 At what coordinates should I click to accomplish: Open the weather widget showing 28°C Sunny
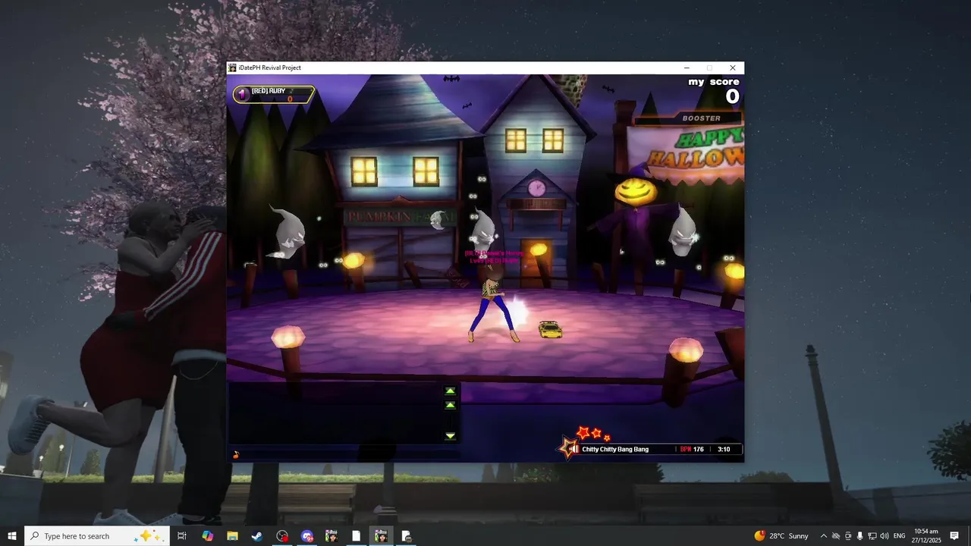(x=781, y=536)
